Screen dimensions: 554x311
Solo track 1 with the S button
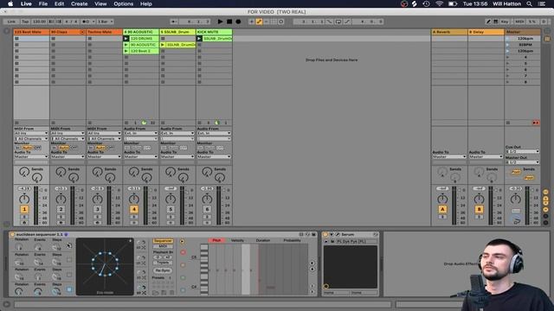pyautogui.click(x=24, y=217)
